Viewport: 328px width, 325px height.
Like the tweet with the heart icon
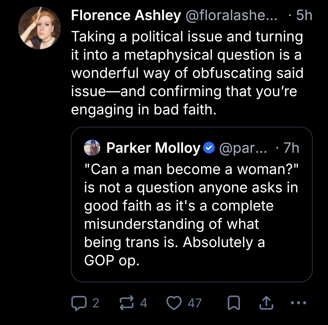click(x=174, y=303)
